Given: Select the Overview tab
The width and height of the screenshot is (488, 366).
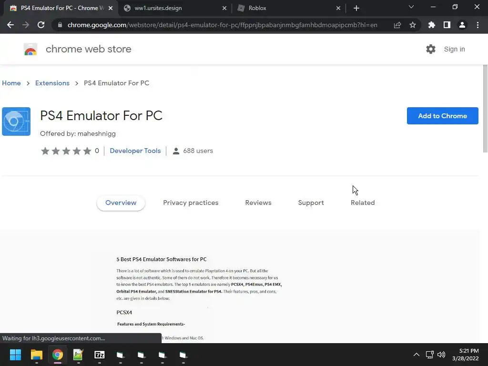Looking at the screenshot, I should click(121, 203).
